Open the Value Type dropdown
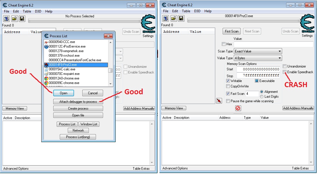 (258, 58)
